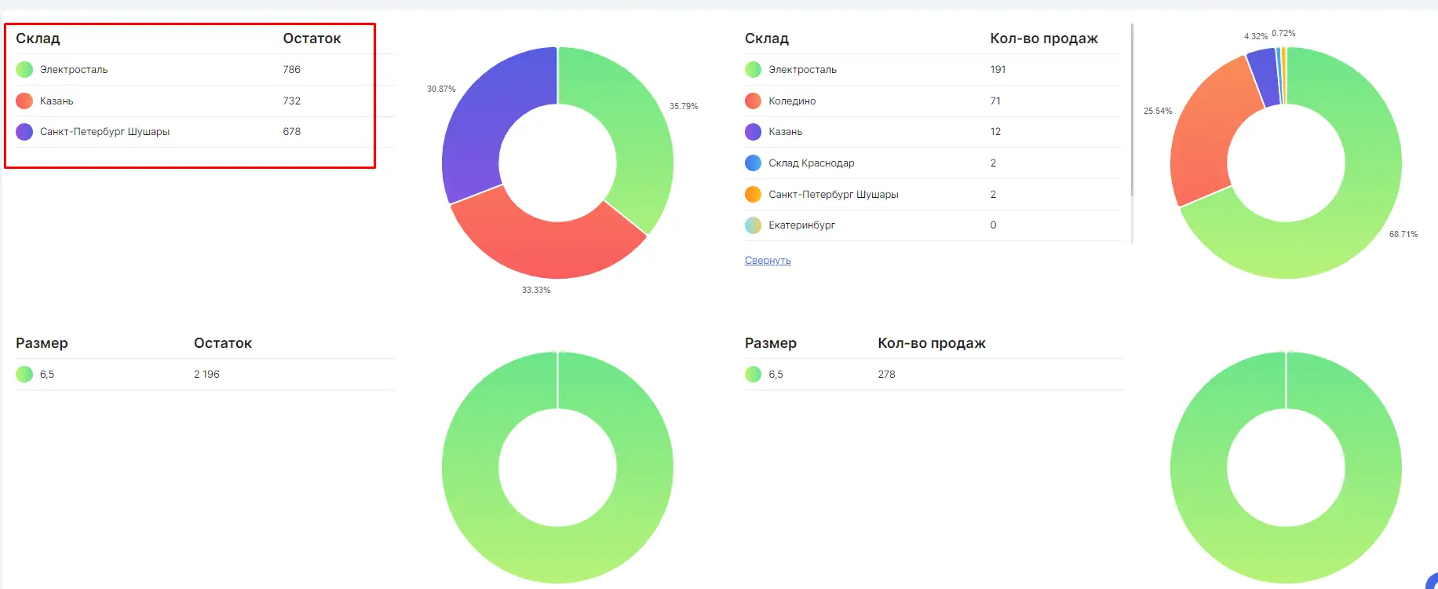Click the Остаток header of warehouse table
Viewport: 1438px width, 589px height.
(312, 38)
